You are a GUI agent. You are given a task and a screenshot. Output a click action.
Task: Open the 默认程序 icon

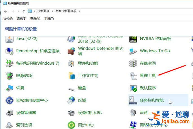(133, 88)
